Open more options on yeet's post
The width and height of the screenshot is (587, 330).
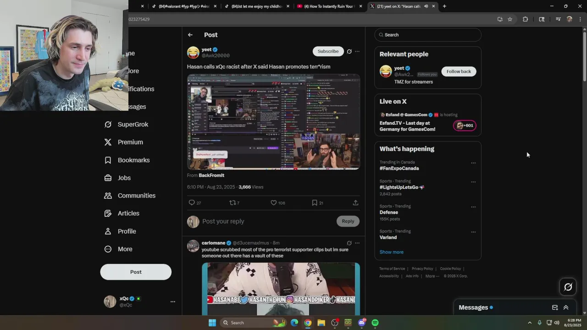pos(357,51)
